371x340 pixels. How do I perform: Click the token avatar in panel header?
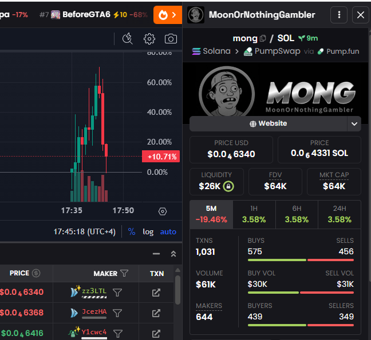click(196, 15)
